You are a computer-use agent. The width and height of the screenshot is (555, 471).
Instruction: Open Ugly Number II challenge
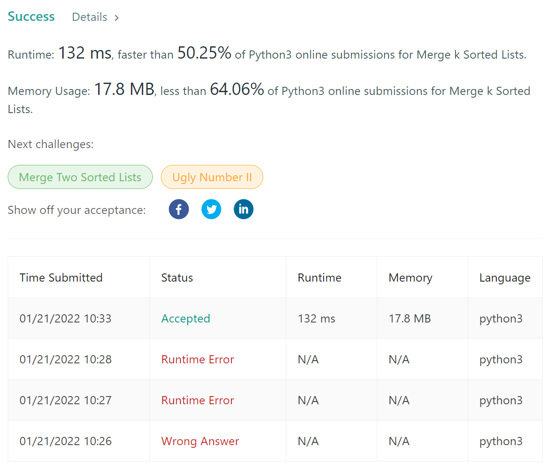tap(212, 177)
